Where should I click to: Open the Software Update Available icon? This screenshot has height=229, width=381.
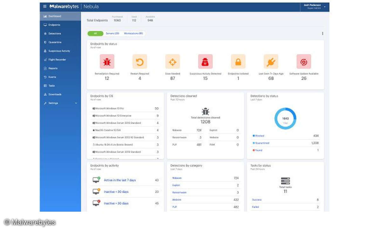(304, 61)
